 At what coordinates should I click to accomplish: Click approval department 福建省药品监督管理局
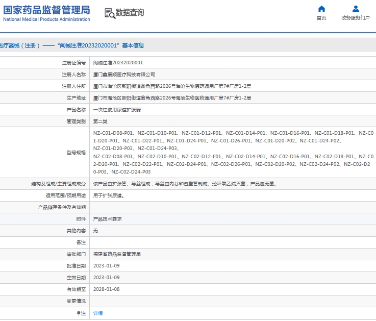click(x=117, y=254)
